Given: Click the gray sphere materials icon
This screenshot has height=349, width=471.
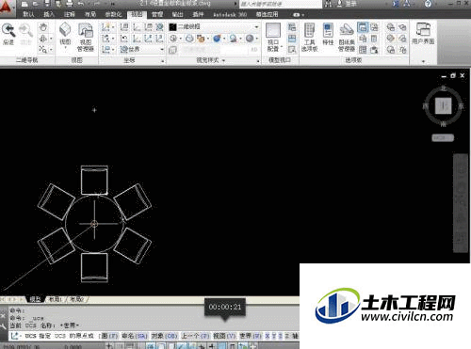Looking at the screenshot, I should [x=250, y=39].
